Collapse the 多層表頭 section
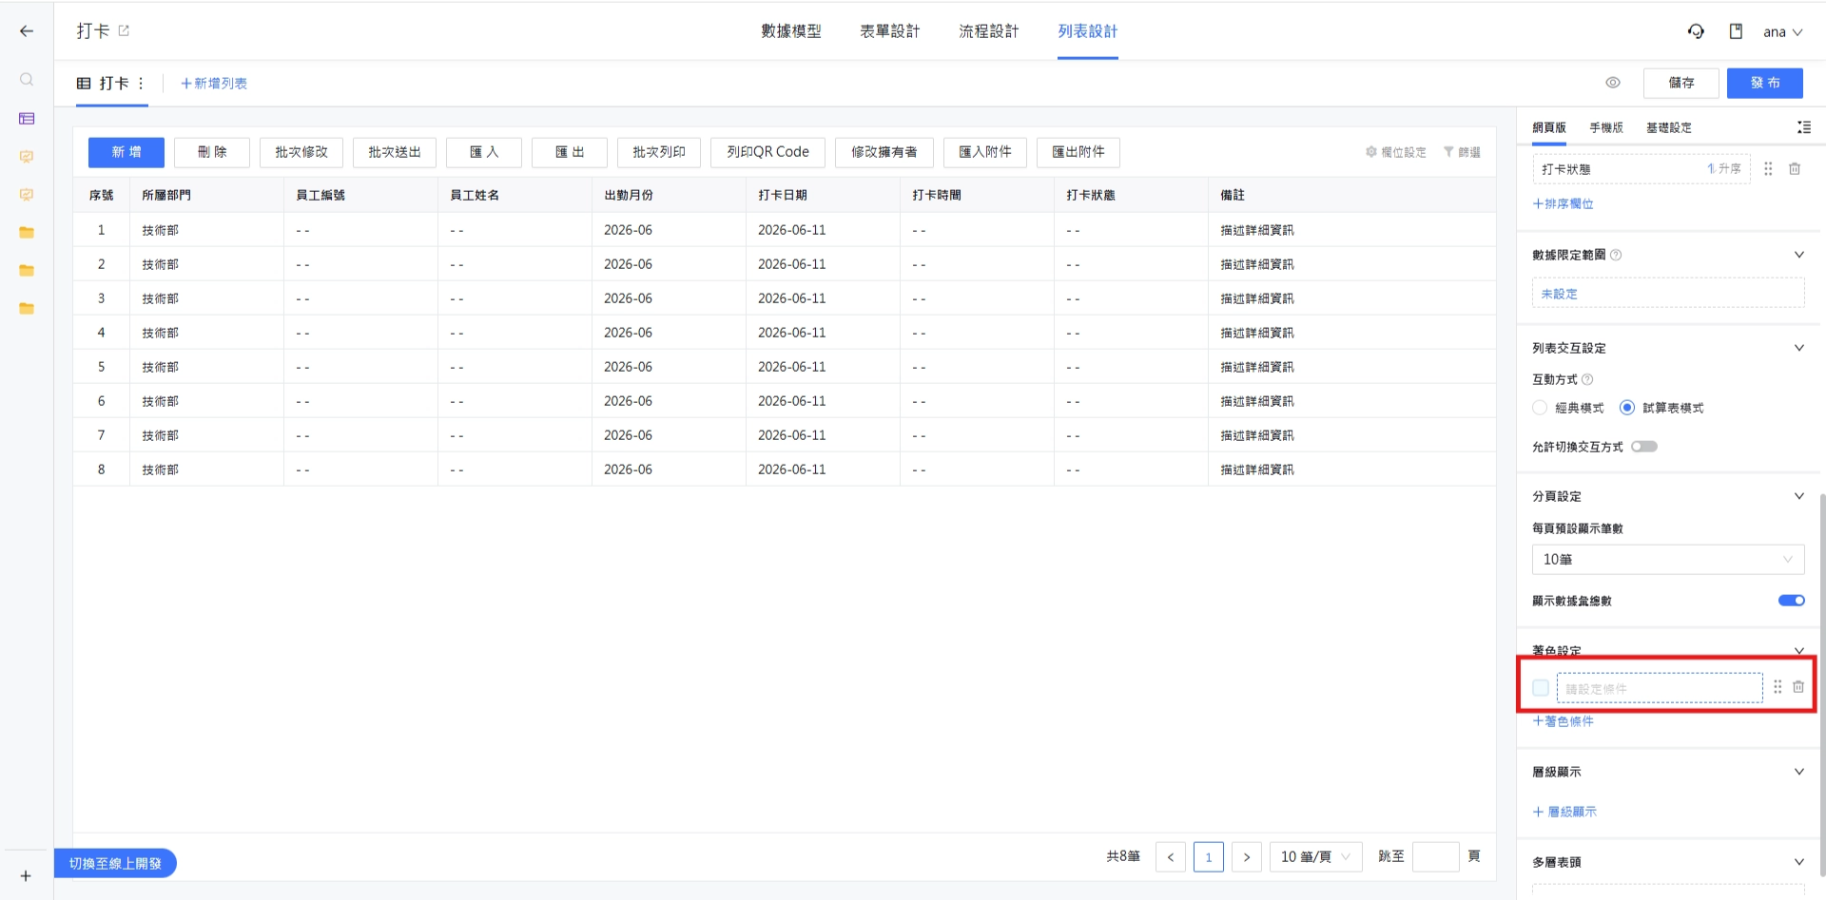This screenshot has width=1826, height=900. pyautogui.click(x=1798, y=862)
